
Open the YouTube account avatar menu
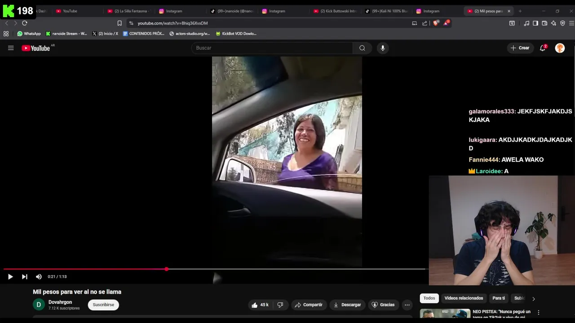tap(560, 48)
